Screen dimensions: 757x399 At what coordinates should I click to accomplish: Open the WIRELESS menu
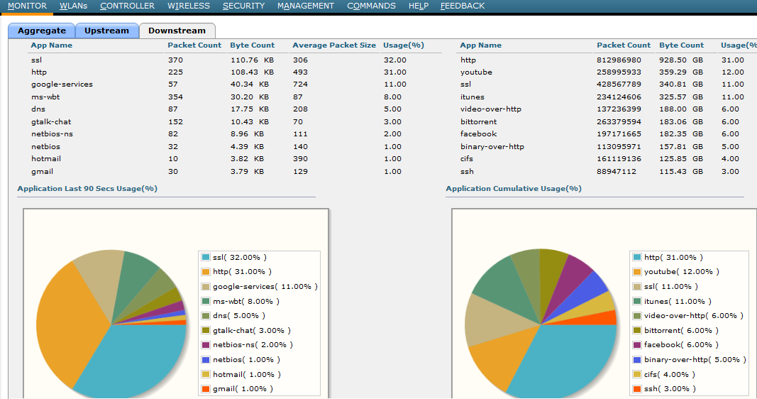point(189,6)
